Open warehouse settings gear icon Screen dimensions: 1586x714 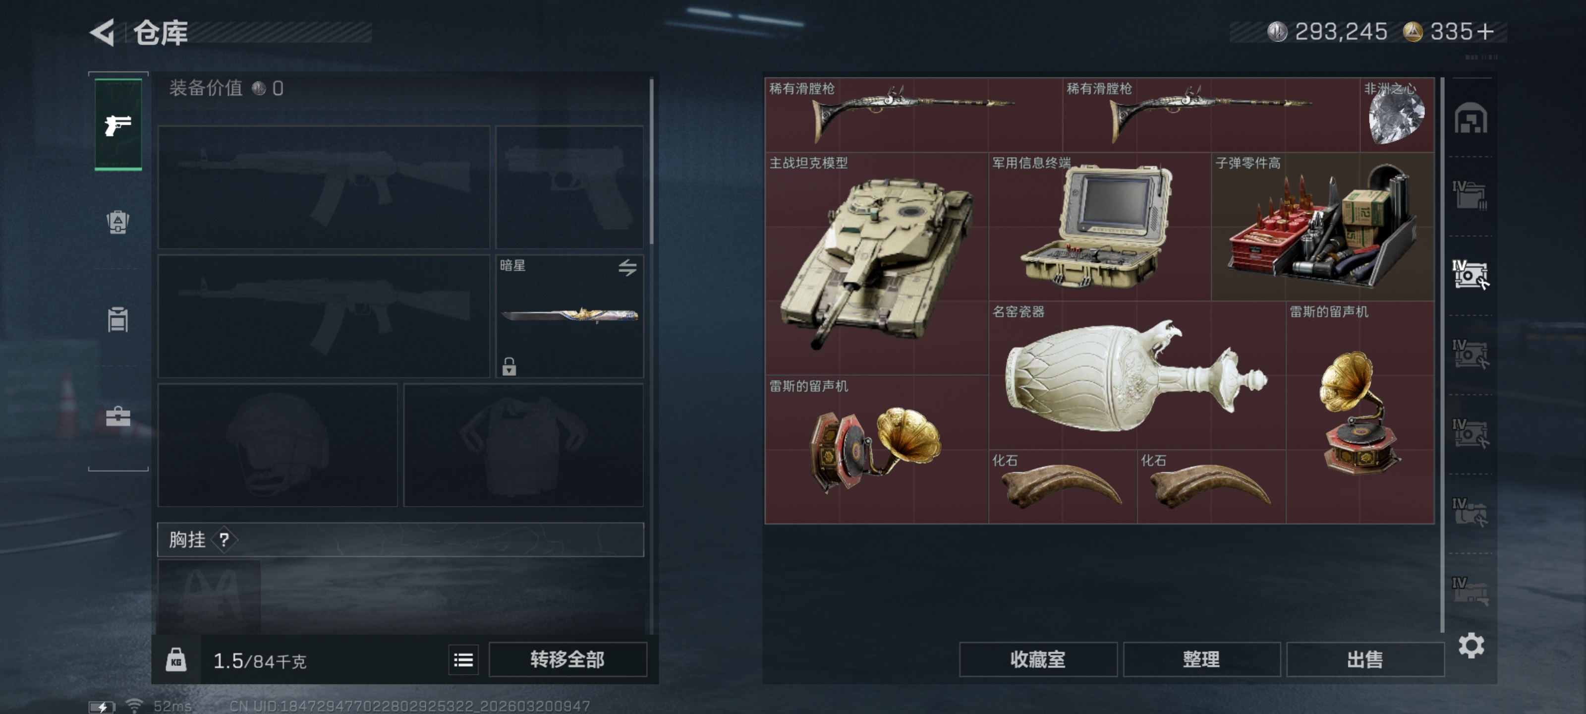(x=1471, y=645)
